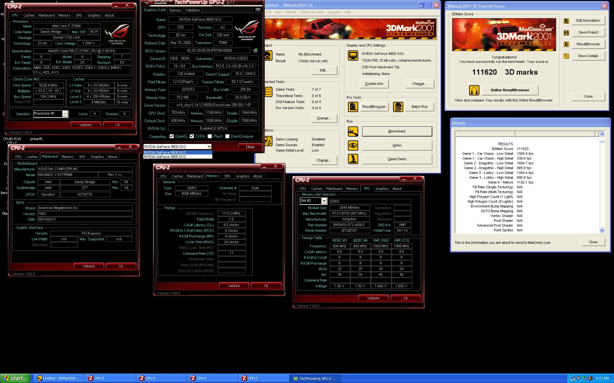Click Save Project button

tap(588, 32)
